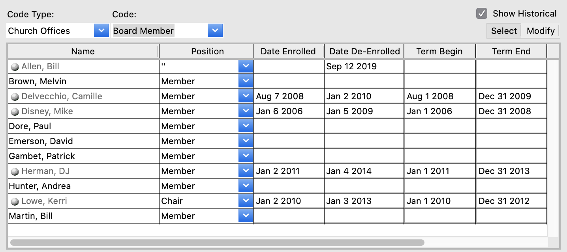Select the Gambet, Patrick row name
The height and width of the screenshot is (252, 567).
[42, 156]
